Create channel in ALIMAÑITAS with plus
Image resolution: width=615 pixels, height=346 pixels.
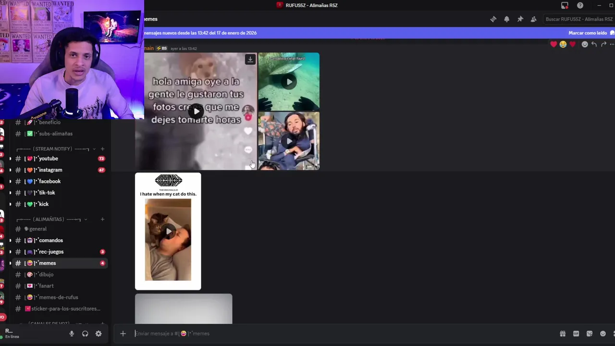click(102, 219)
